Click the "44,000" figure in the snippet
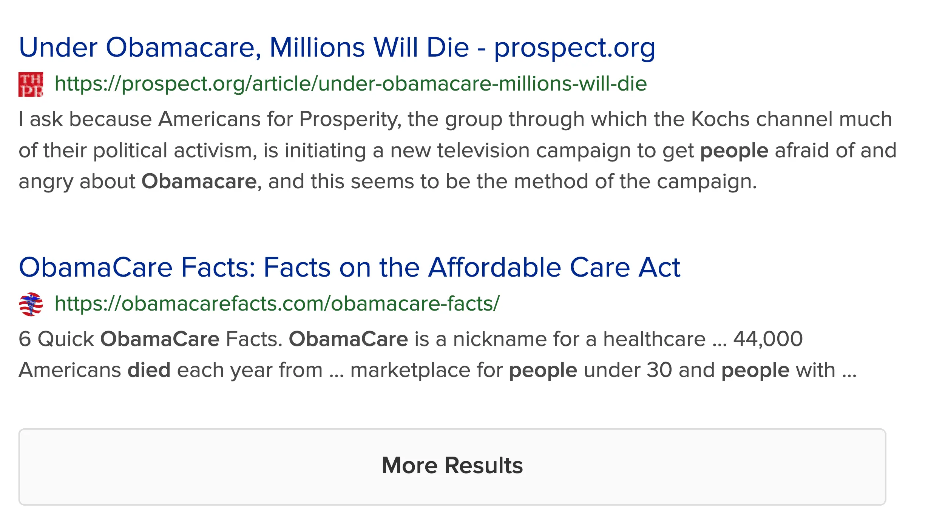The height and width of the screenshot is (520, 948). point(767,339)
